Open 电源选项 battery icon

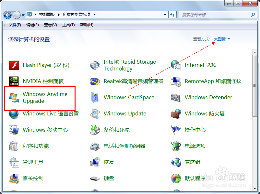coord(176,146)
